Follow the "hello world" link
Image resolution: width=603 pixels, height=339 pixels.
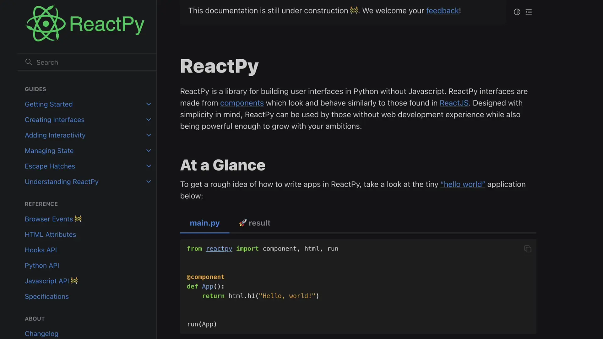pos(463,184)
